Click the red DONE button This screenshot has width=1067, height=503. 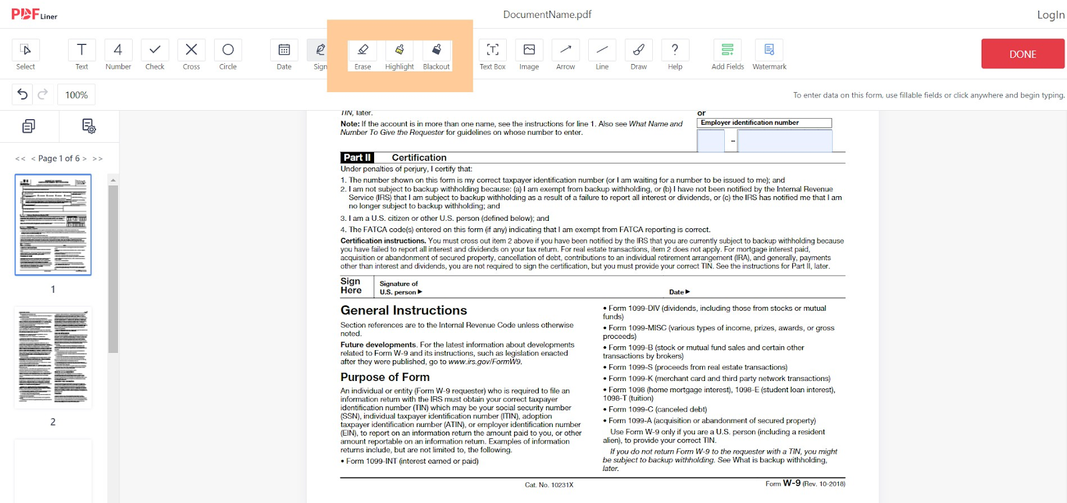pyautogui.click(x=1022, y=54)
